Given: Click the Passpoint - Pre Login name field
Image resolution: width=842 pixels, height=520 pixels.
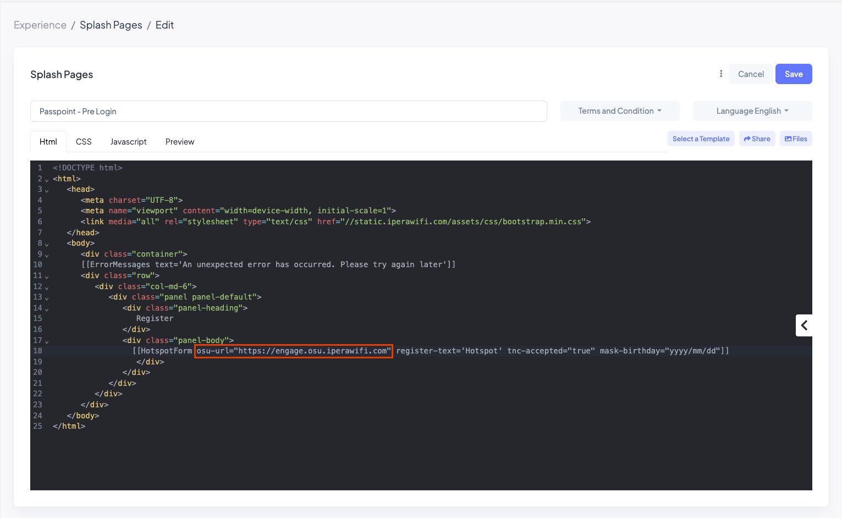Looking at the screenshot, I should (x=289, y=112).
